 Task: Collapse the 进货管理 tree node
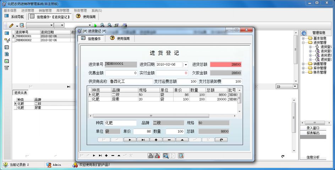pyautogui.click(x=303, y=42)
